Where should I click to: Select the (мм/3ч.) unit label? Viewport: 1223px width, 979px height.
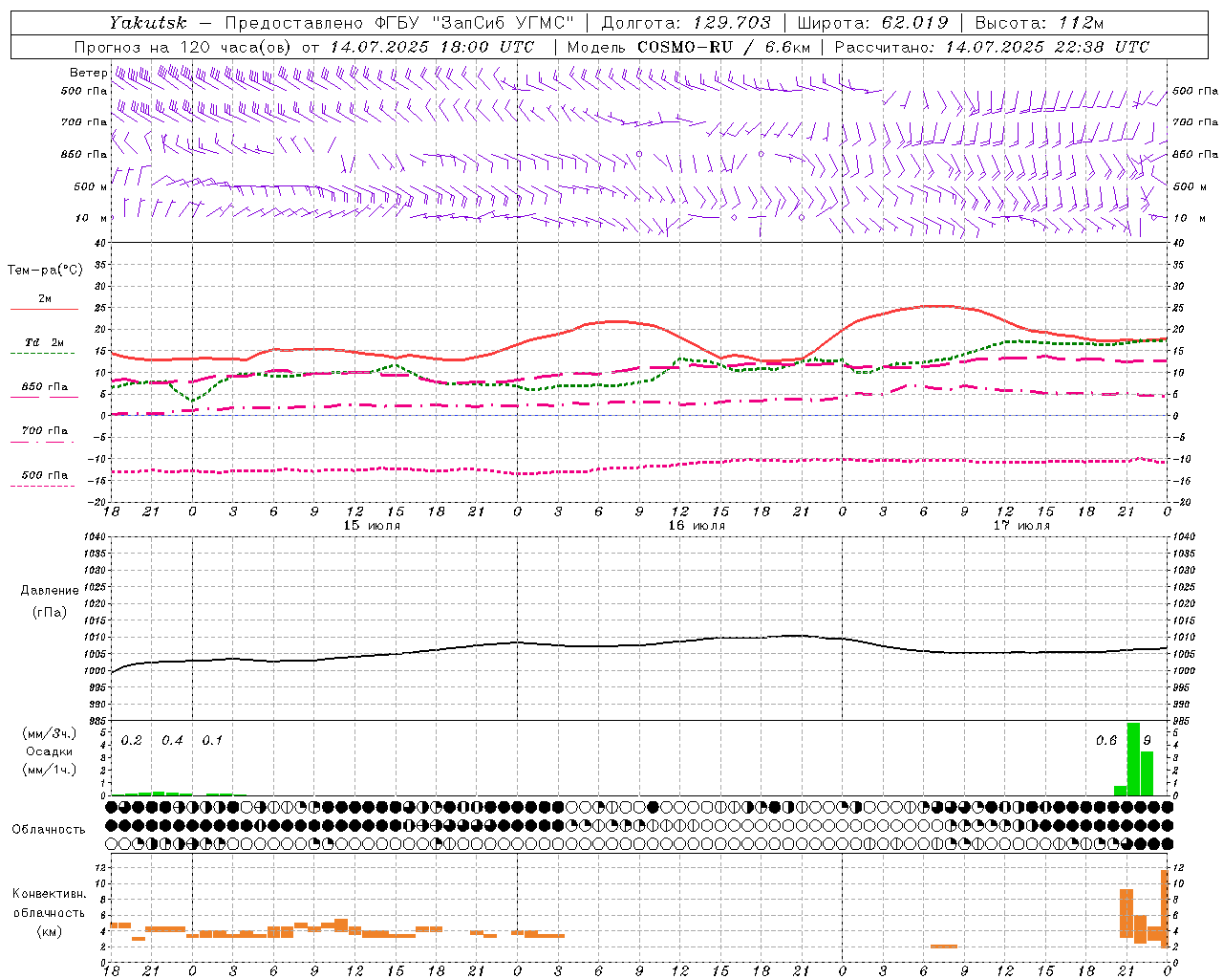point(50,733)
